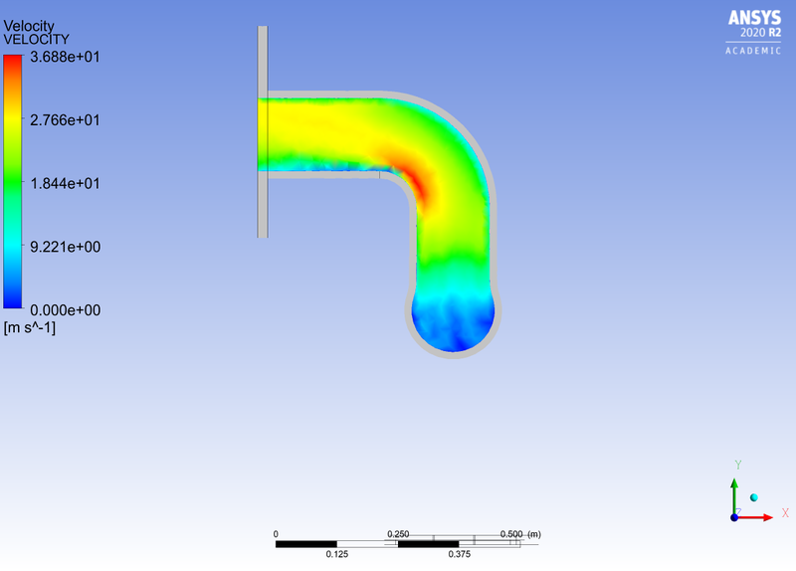Screen dimensions: 796x571
Task: Click the blue Z axis ball on triad
Action: (x=734, y=517)
